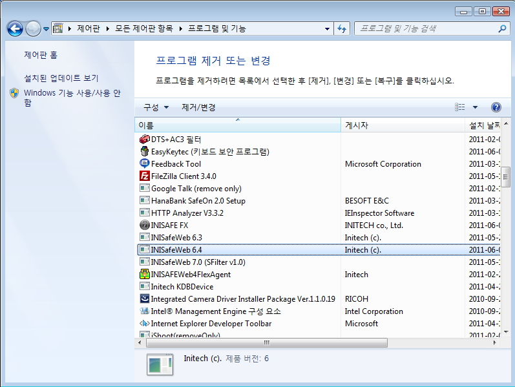Click the search magnifier icon
Viewport: 515px width, 387px height.
(502, 29)
